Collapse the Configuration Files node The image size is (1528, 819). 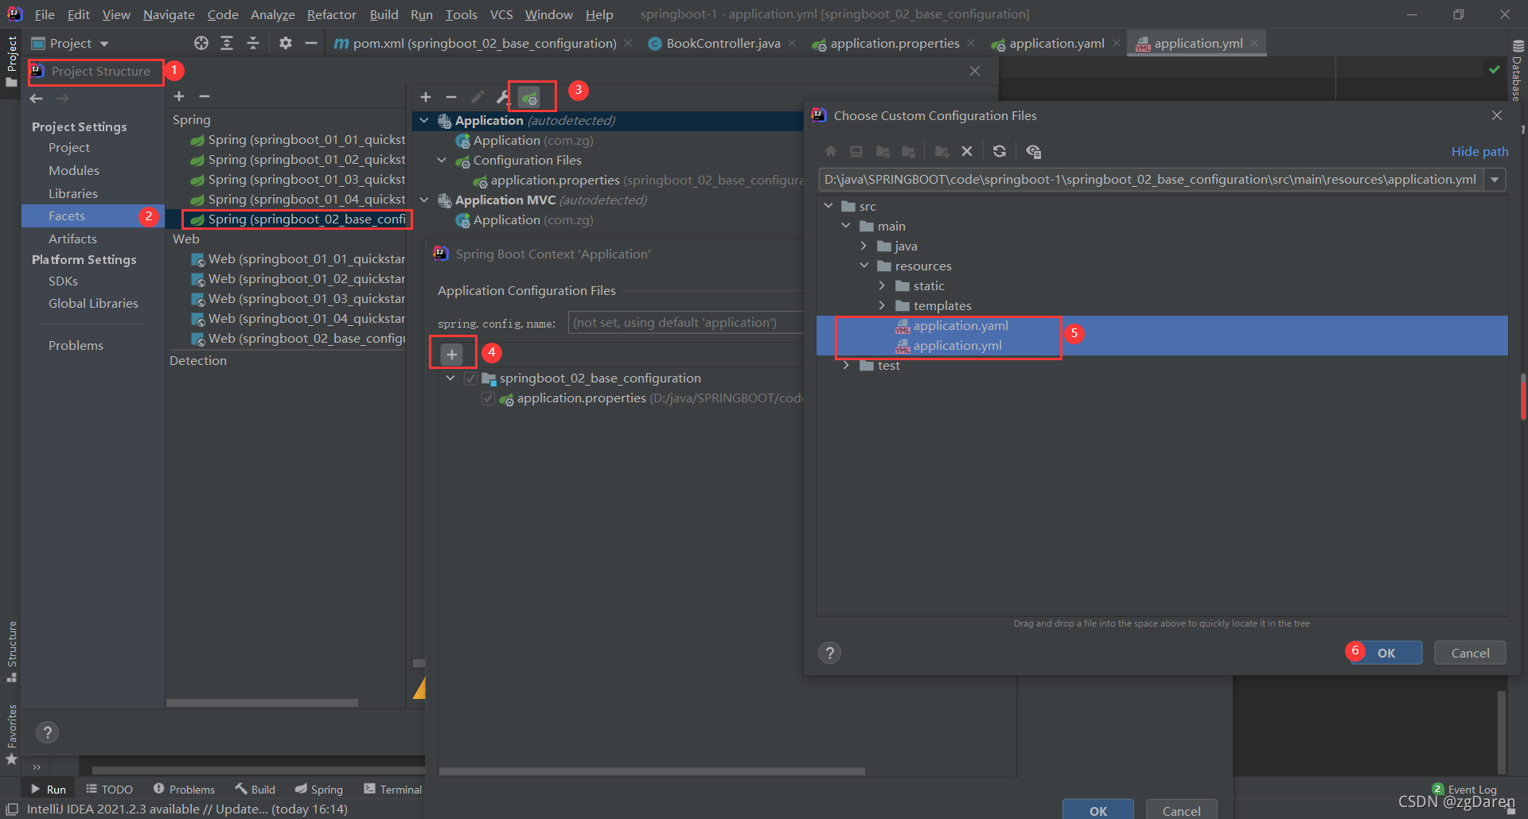442,161
